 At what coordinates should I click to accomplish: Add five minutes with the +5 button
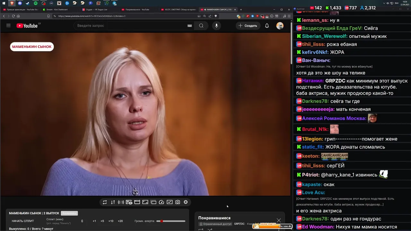click(x=102, y=221)
